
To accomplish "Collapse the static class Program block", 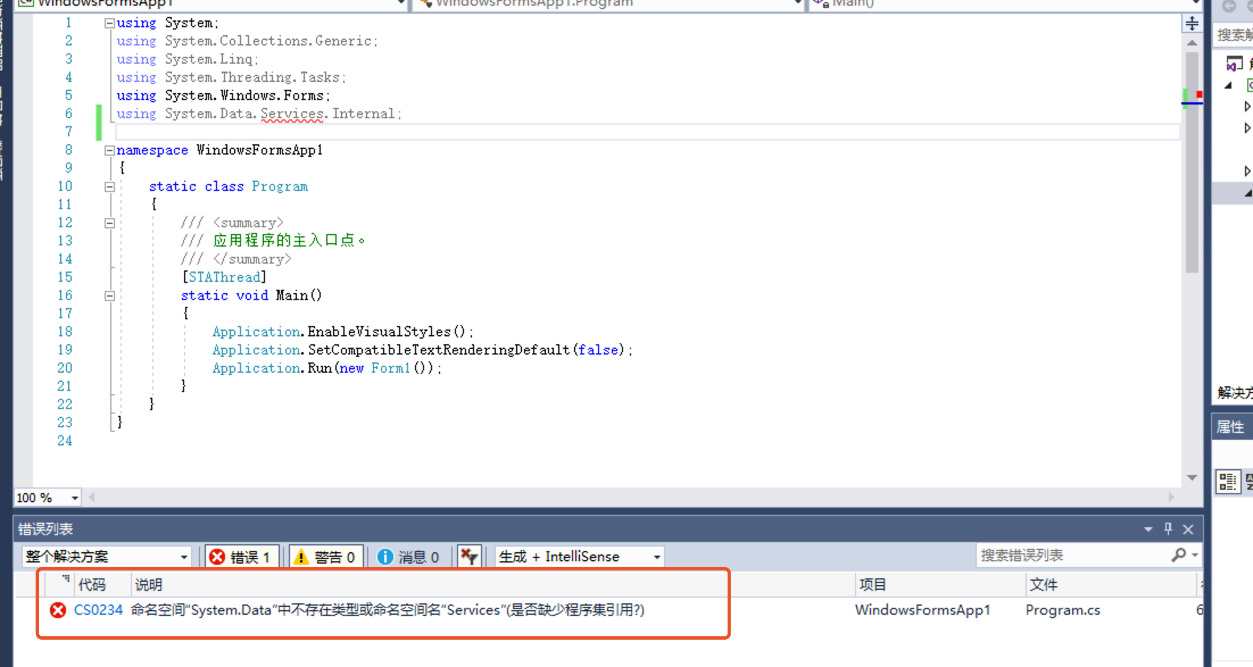I will (x=109, y=187).
